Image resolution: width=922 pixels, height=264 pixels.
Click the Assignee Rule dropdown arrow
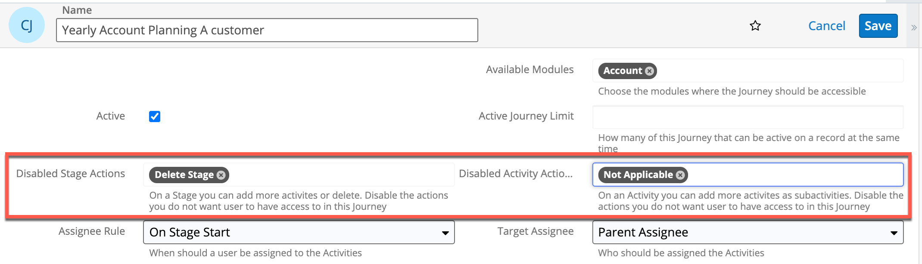click(446, 232)
